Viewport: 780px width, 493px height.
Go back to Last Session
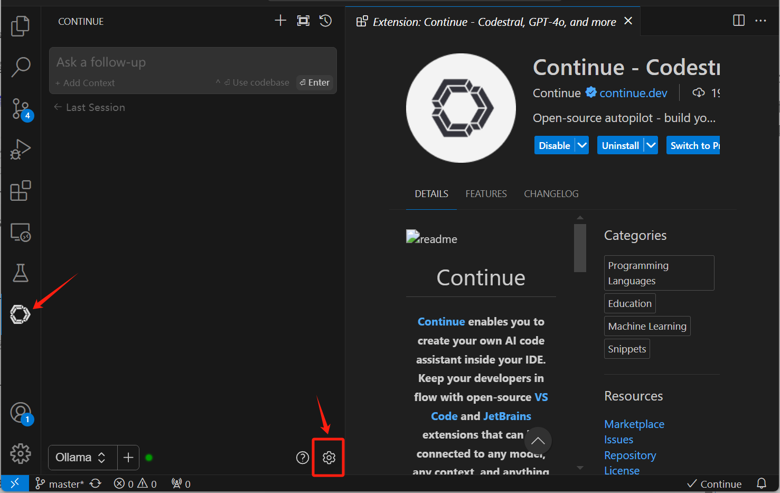click(89, 107)
